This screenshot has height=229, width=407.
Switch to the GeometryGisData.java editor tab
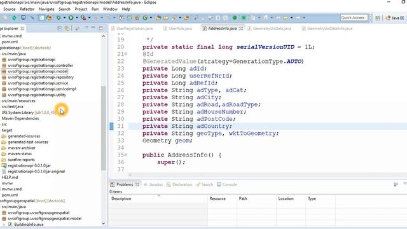270,28
